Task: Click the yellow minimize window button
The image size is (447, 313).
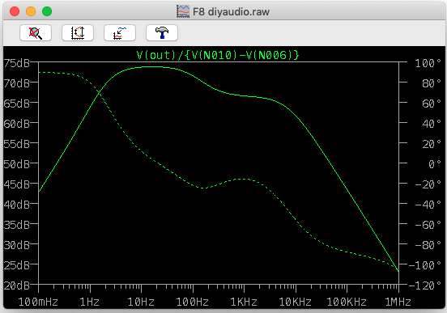Action: click(31, 11)
